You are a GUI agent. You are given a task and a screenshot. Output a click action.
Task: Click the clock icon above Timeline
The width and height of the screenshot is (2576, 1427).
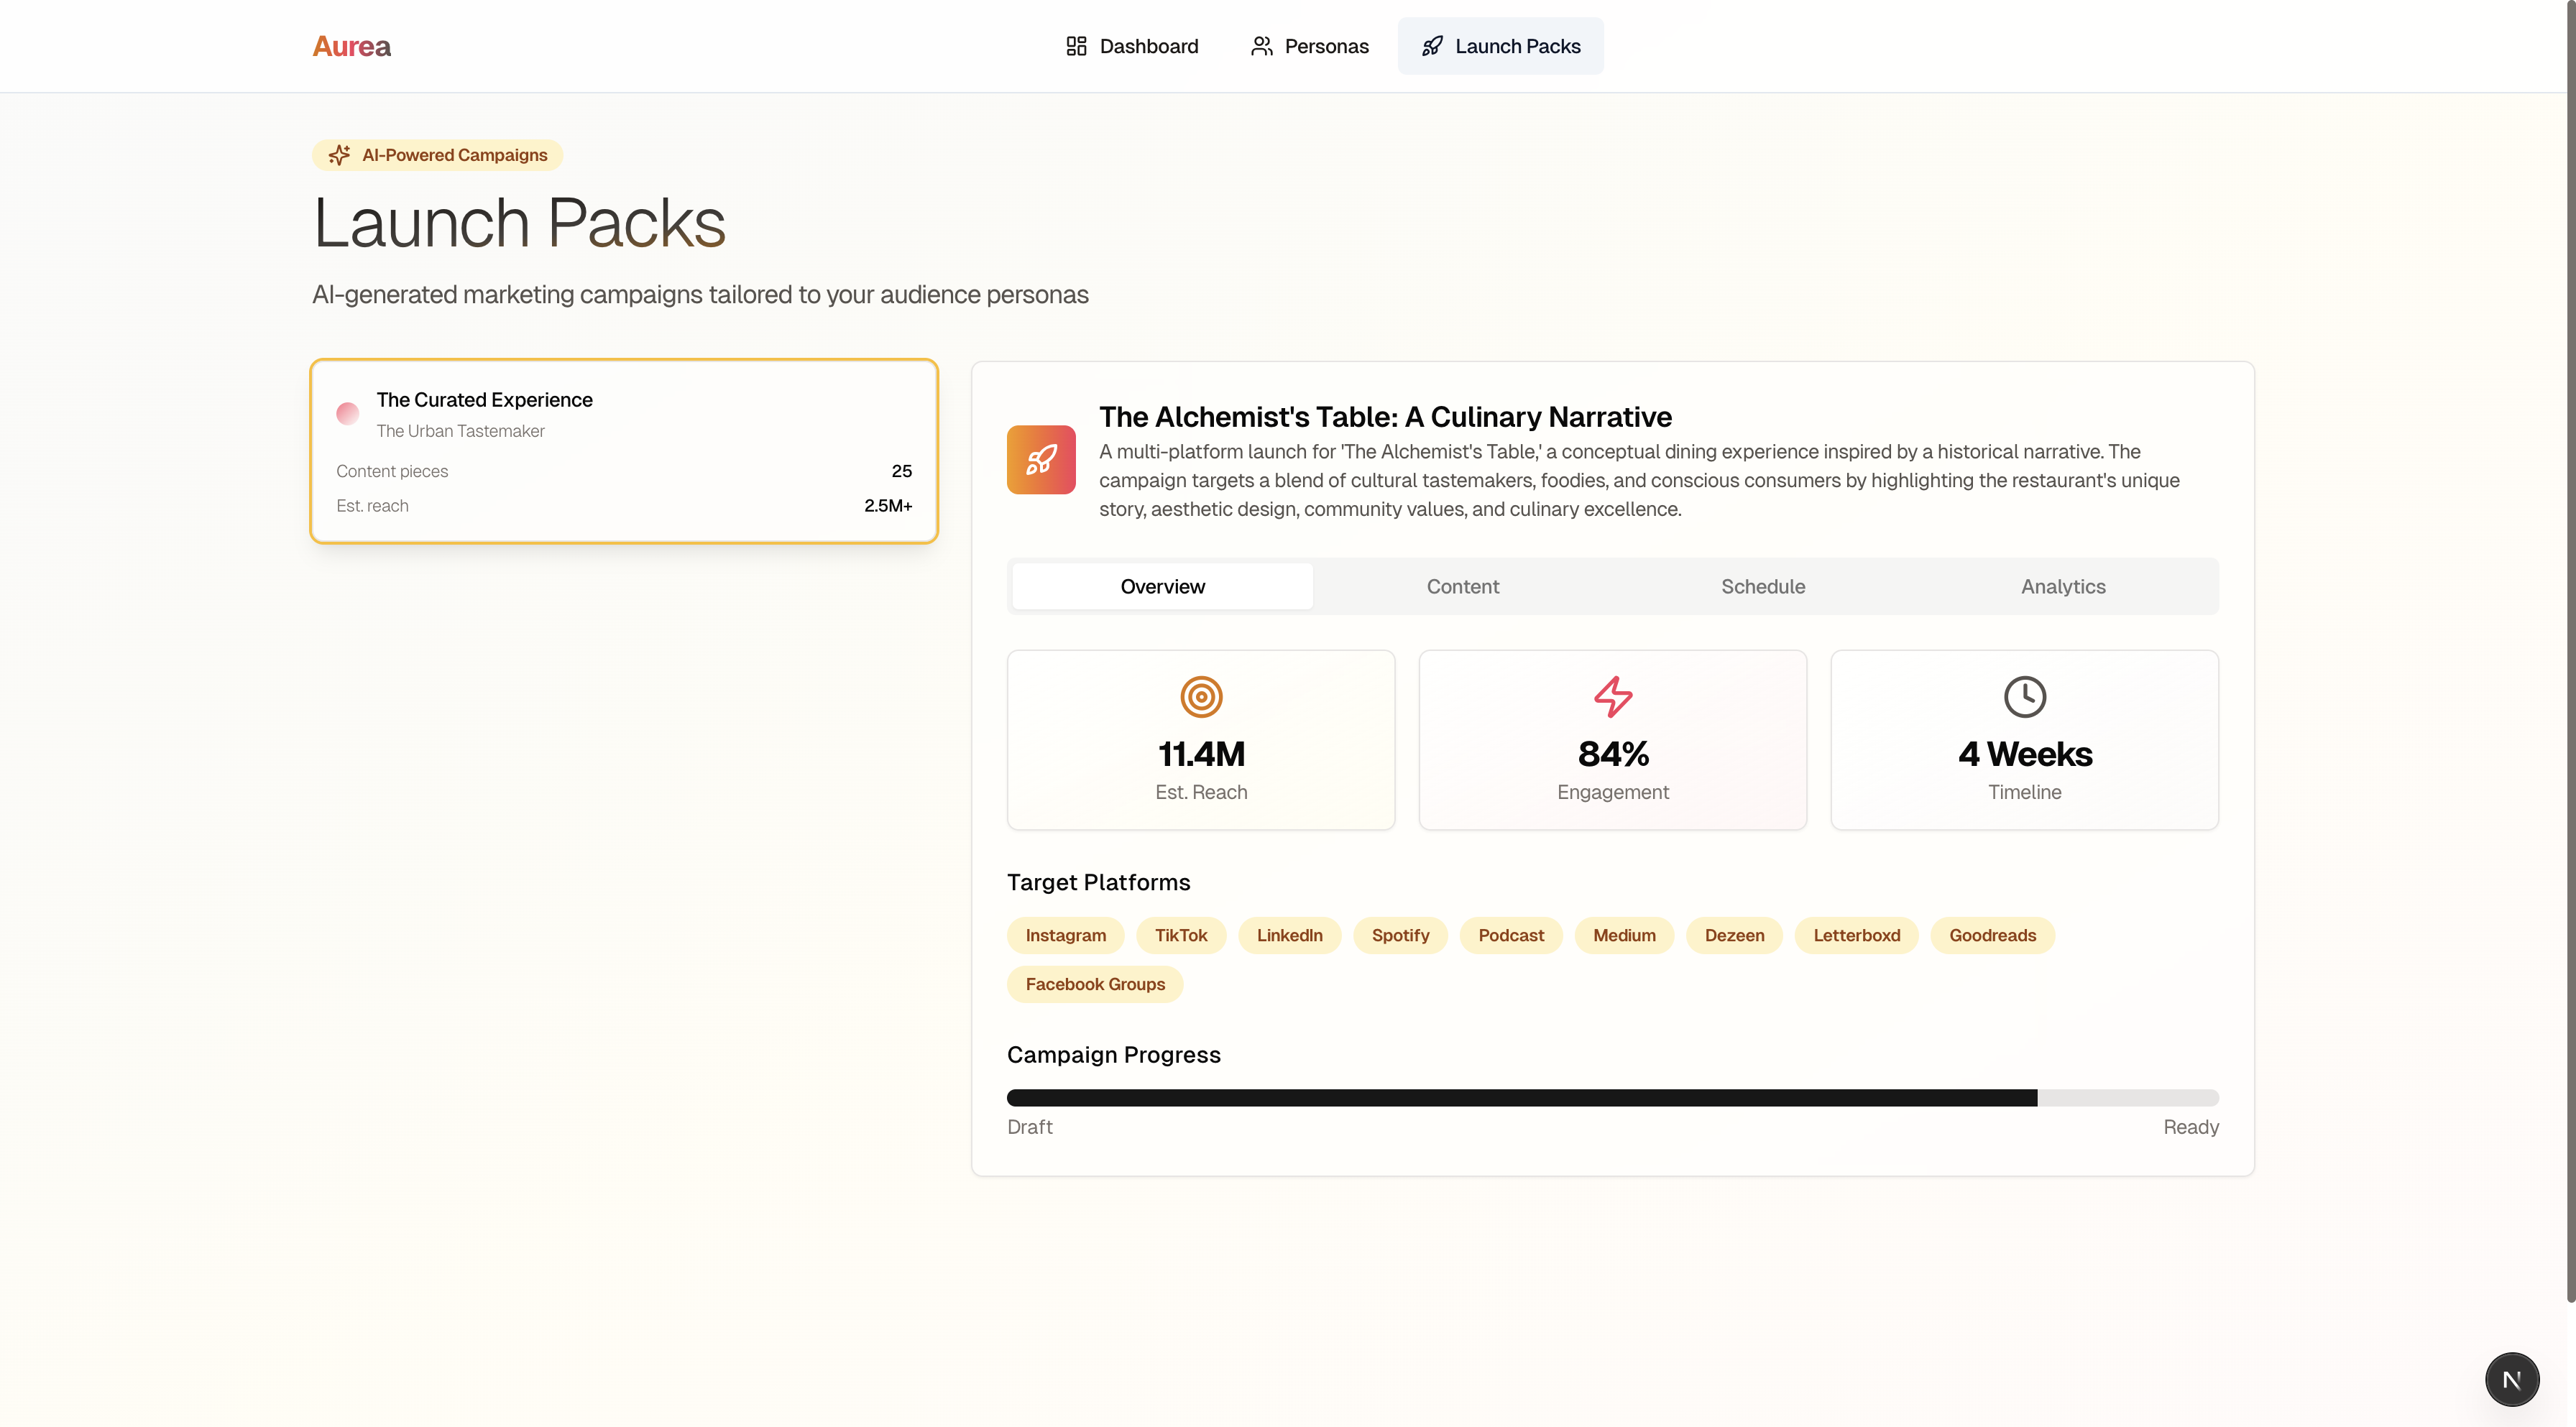click(x=2024, y=697)
